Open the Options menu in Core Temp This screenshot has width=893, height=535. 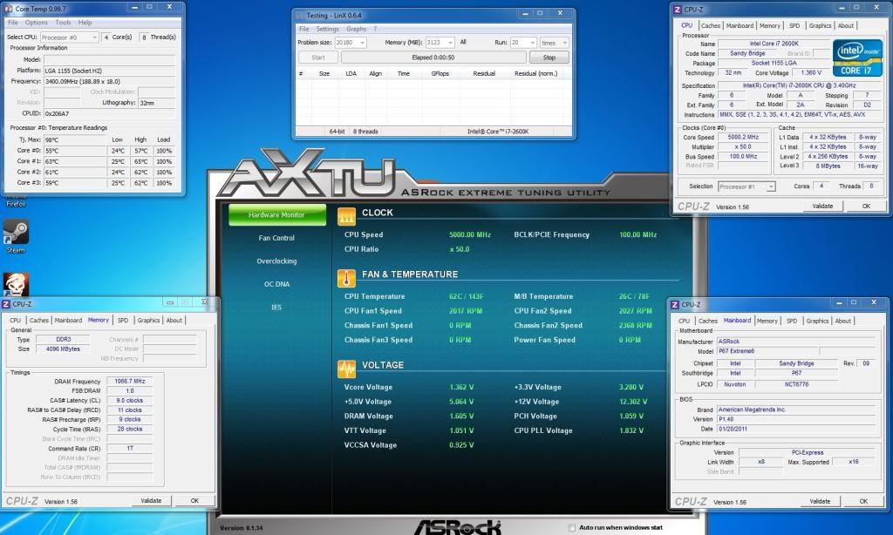pos(37,23)
